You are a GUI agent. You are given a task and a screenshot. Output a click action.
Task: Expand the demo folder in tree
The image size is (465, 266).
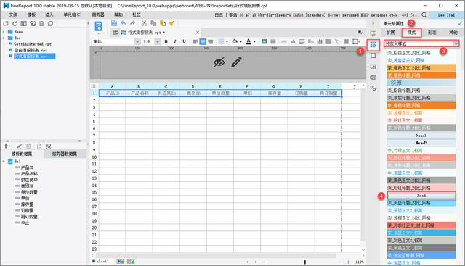tap(3, 32)
